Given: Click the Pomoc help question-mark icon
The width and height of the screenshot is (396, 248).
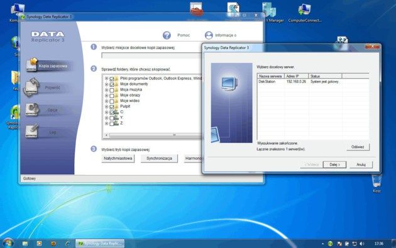Looking at the screenshot, I should coord(167,35).
